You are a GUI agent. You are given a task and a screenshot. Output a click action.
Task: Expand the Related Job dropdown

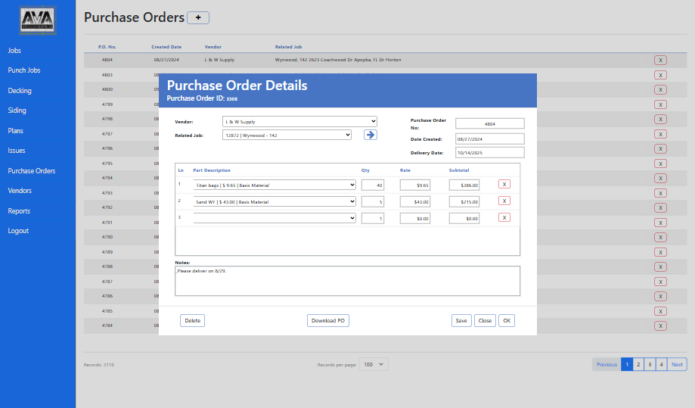(x=287, y=135)
